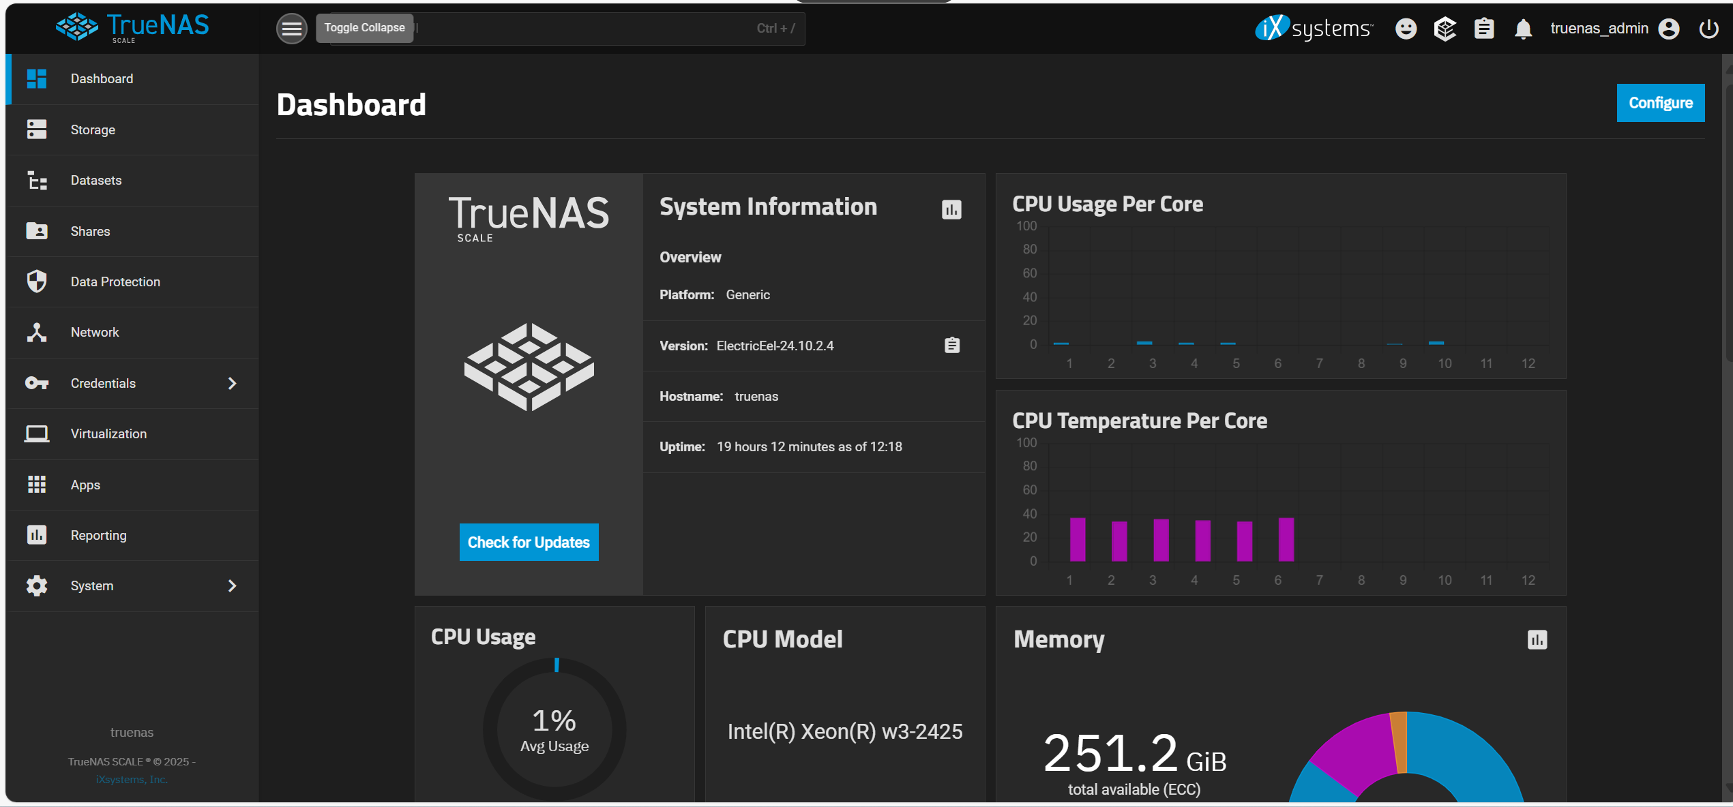Follow the iXsystems, Inc. link
This screenshot has width=1733, height=807.
point(132,779)
